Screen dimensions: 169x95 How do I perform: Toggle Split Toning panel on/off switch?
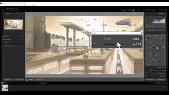[145, 73]
